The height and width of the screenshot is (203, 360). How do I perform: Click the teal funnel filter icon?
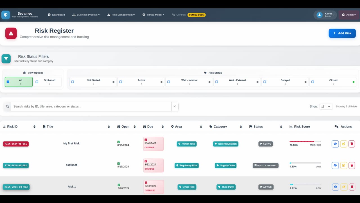click(6, 59)
